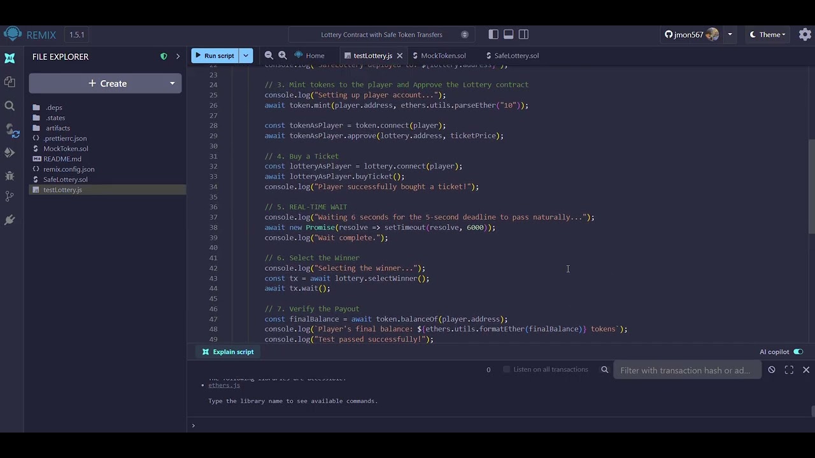Click the FILE EXPLORER panel title

tap(60, 57)
